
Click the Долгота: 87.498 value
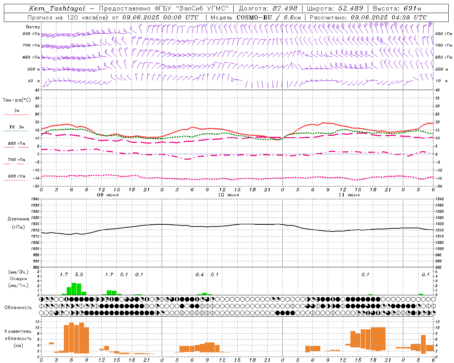point(268,9)
